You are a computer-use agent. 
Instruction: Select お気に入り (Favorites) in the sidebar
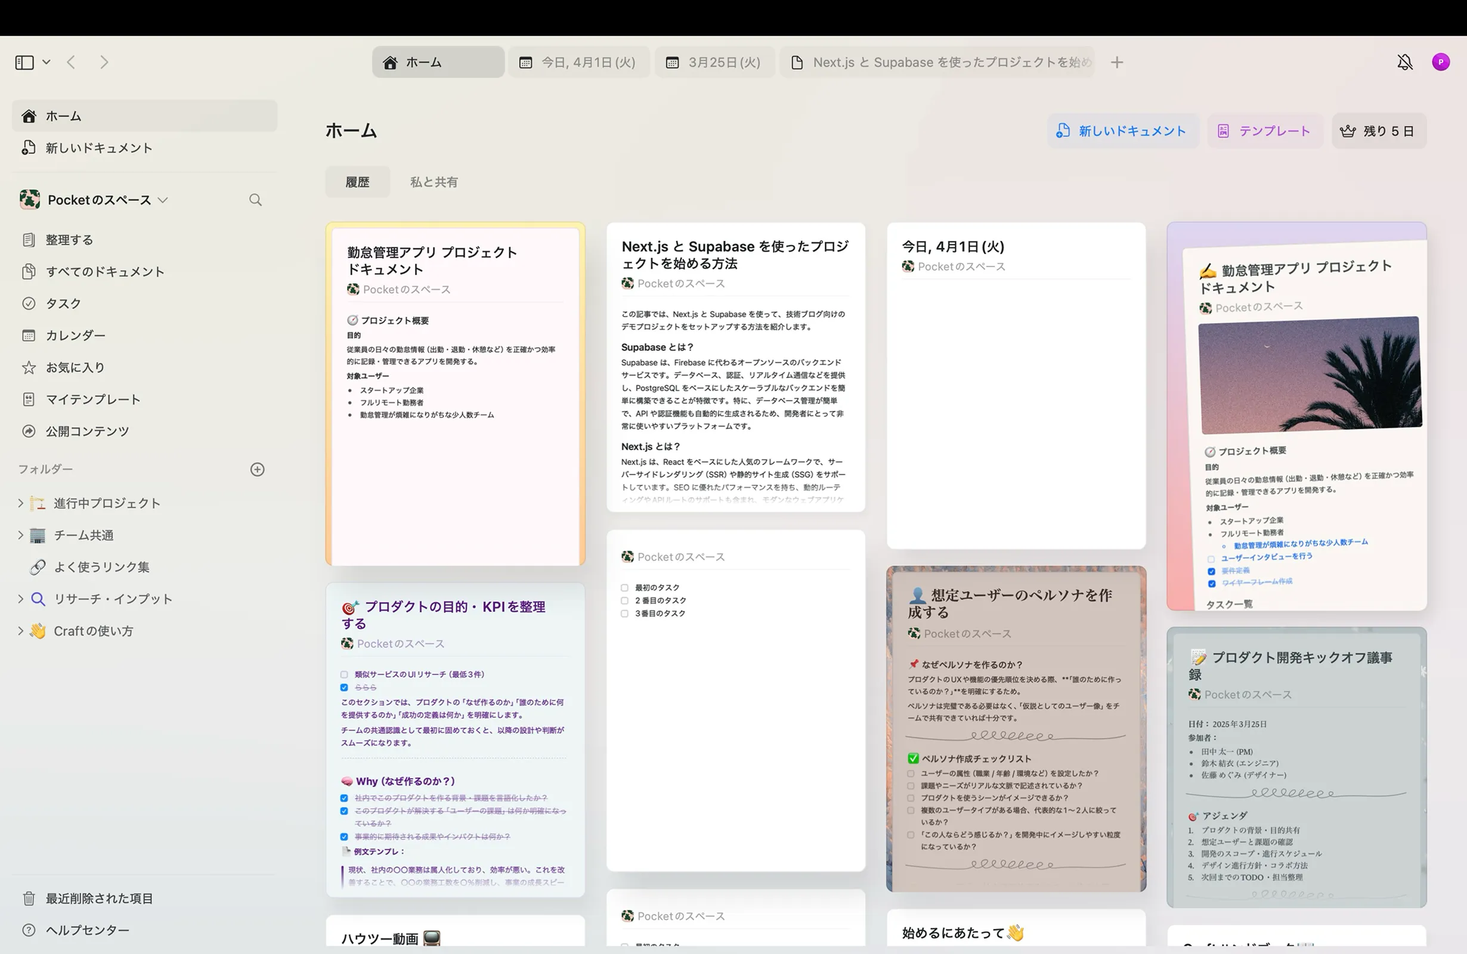point(74,367)
